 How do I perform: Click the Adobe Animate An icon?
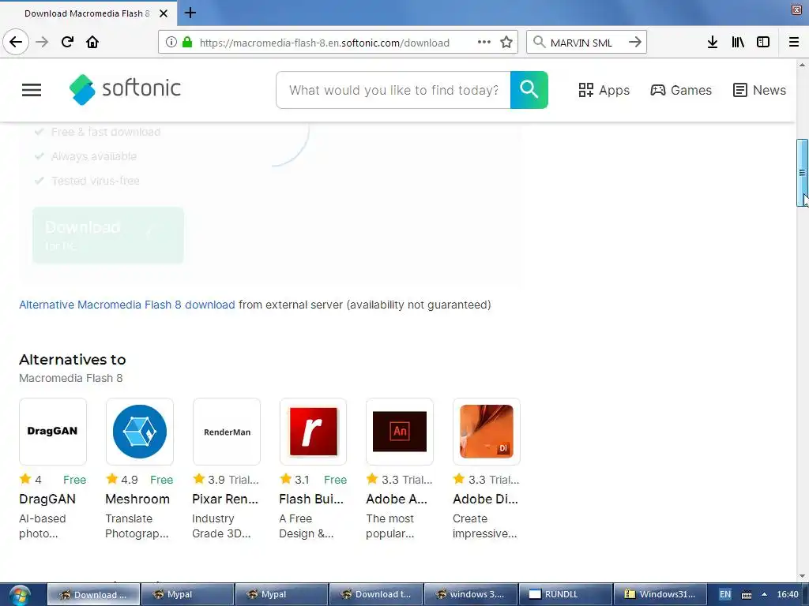tap(400, 432)
